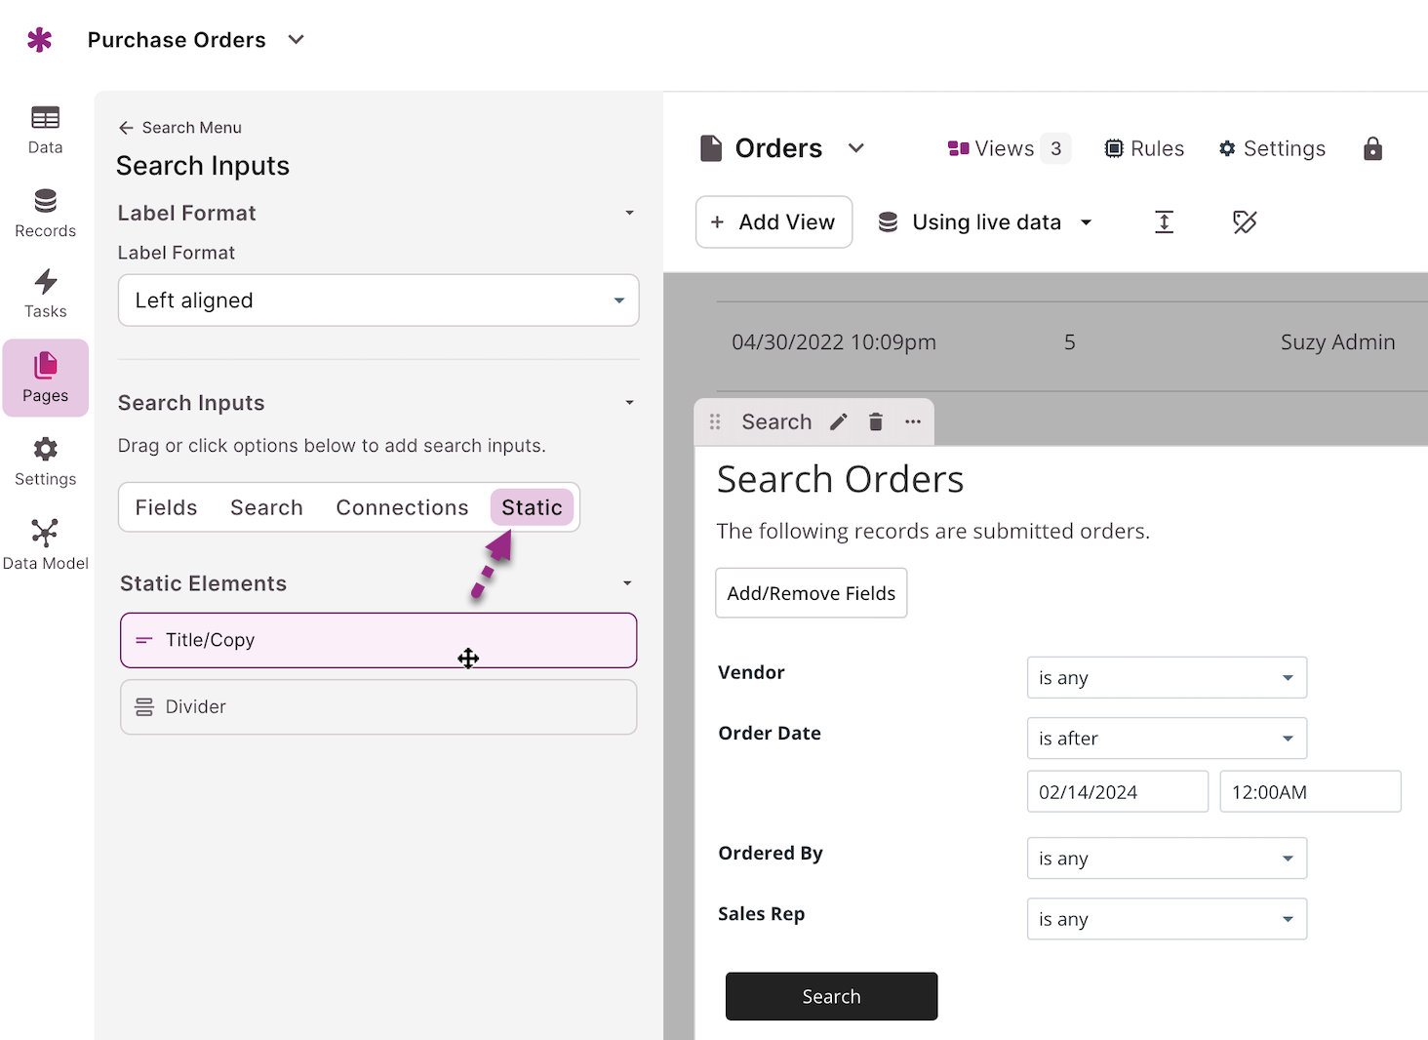Click the Order Date date input field
The width and height of the screenshot is (1428, 1040).
(x=1117, y=792)
